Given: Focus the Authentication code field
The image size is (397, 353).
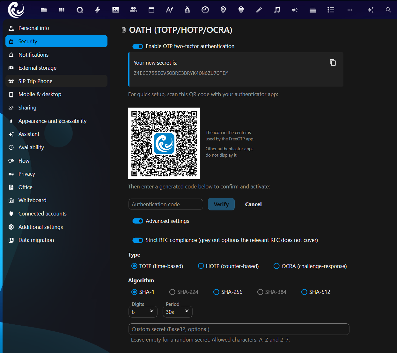Looking at the screenshot, I should 166,204.
